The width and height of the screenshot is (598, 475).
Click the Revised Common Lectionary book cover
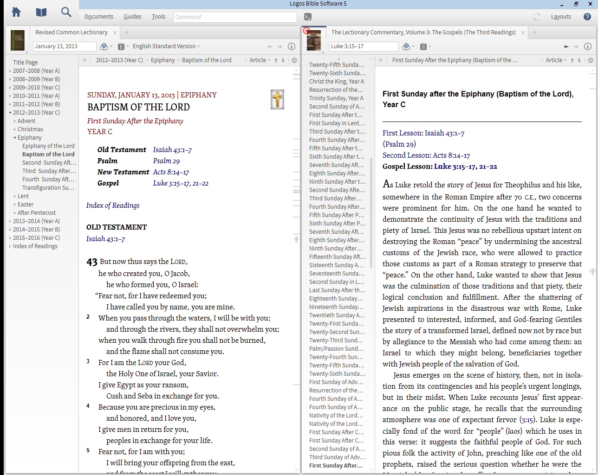[x=18, y=40]
